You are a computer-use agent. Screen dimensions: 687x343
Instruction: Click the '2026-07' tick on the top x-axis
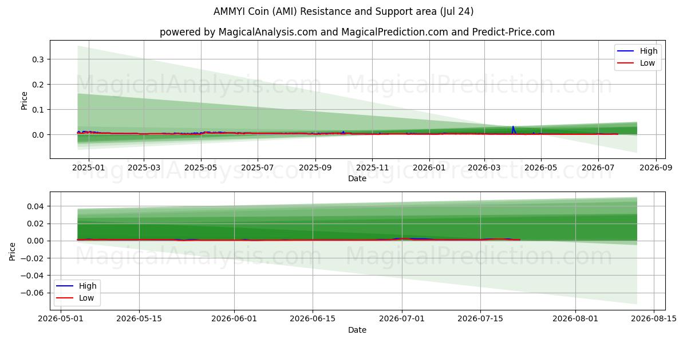[x=598, y=168]
